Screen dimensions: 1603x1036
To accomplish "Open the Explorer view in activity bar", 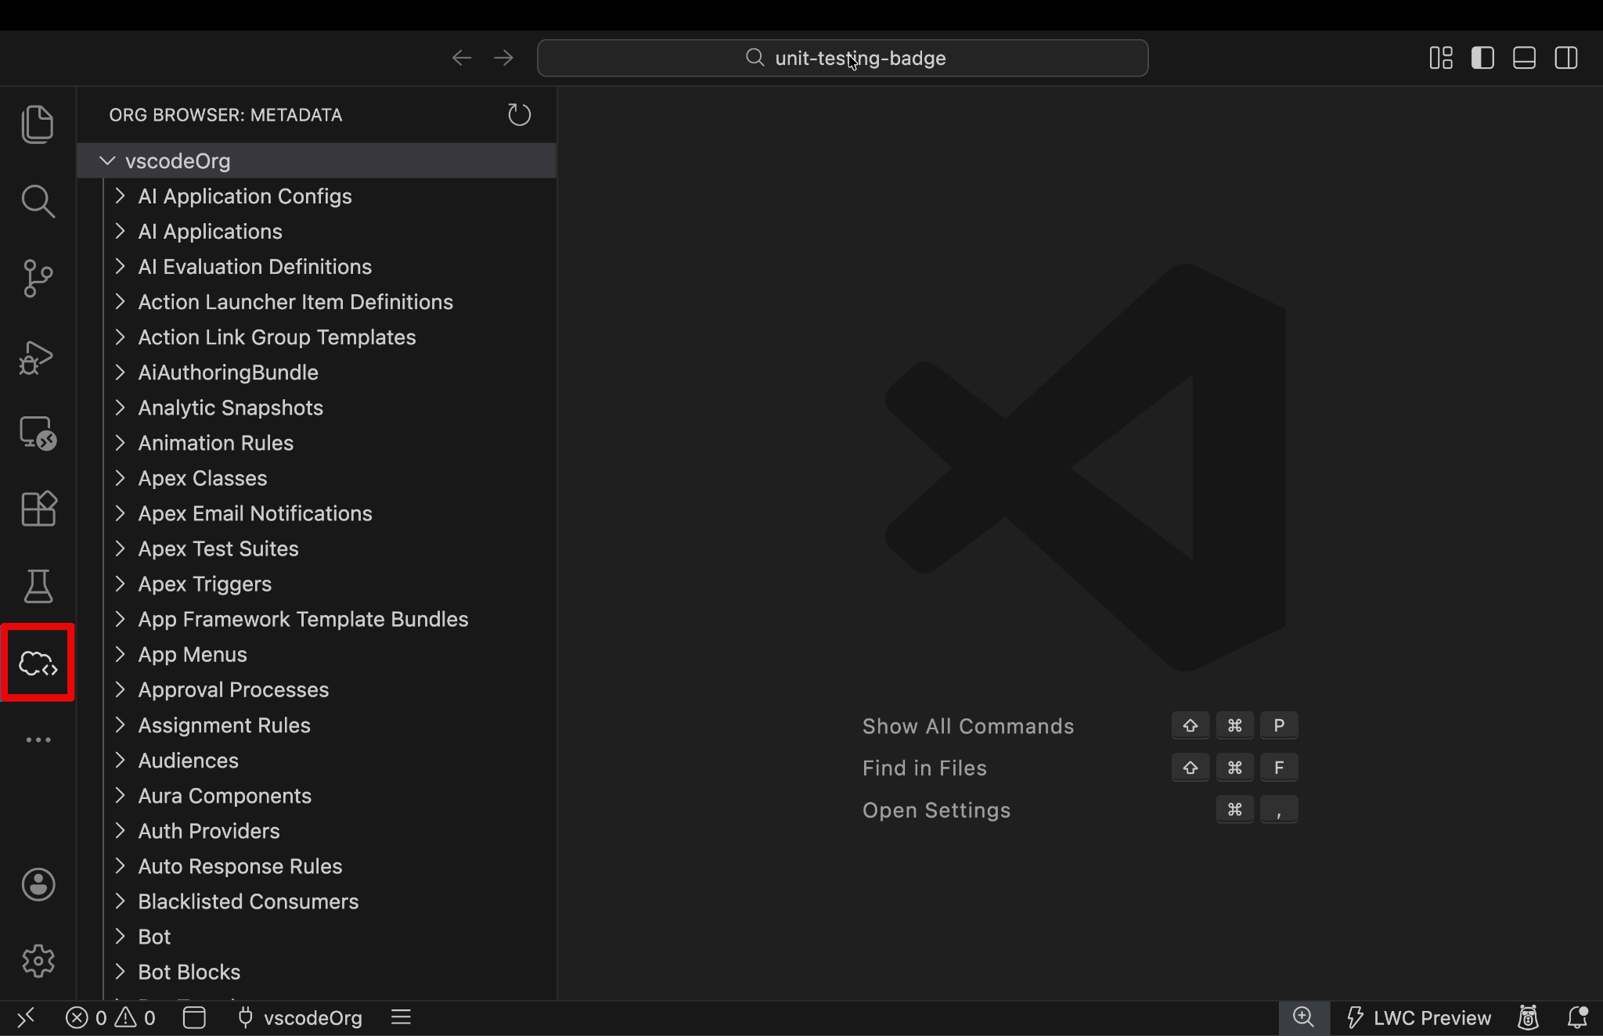I will (x=38, y=124).
